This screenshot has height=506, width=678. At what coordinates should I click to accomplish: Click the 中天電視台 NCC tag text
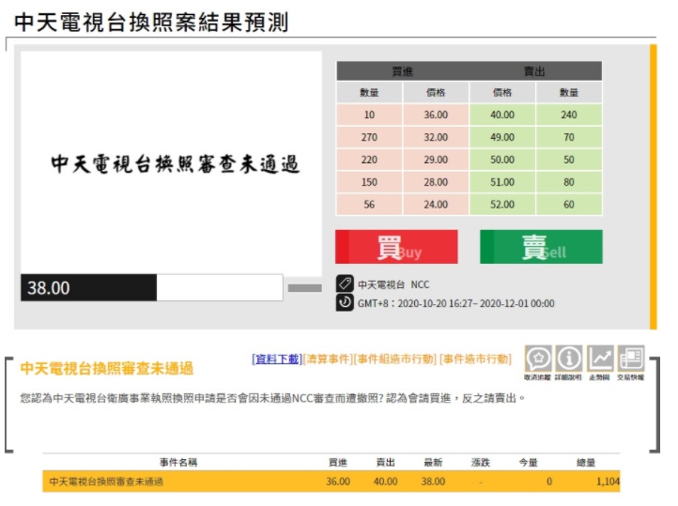tap(393, 284)
